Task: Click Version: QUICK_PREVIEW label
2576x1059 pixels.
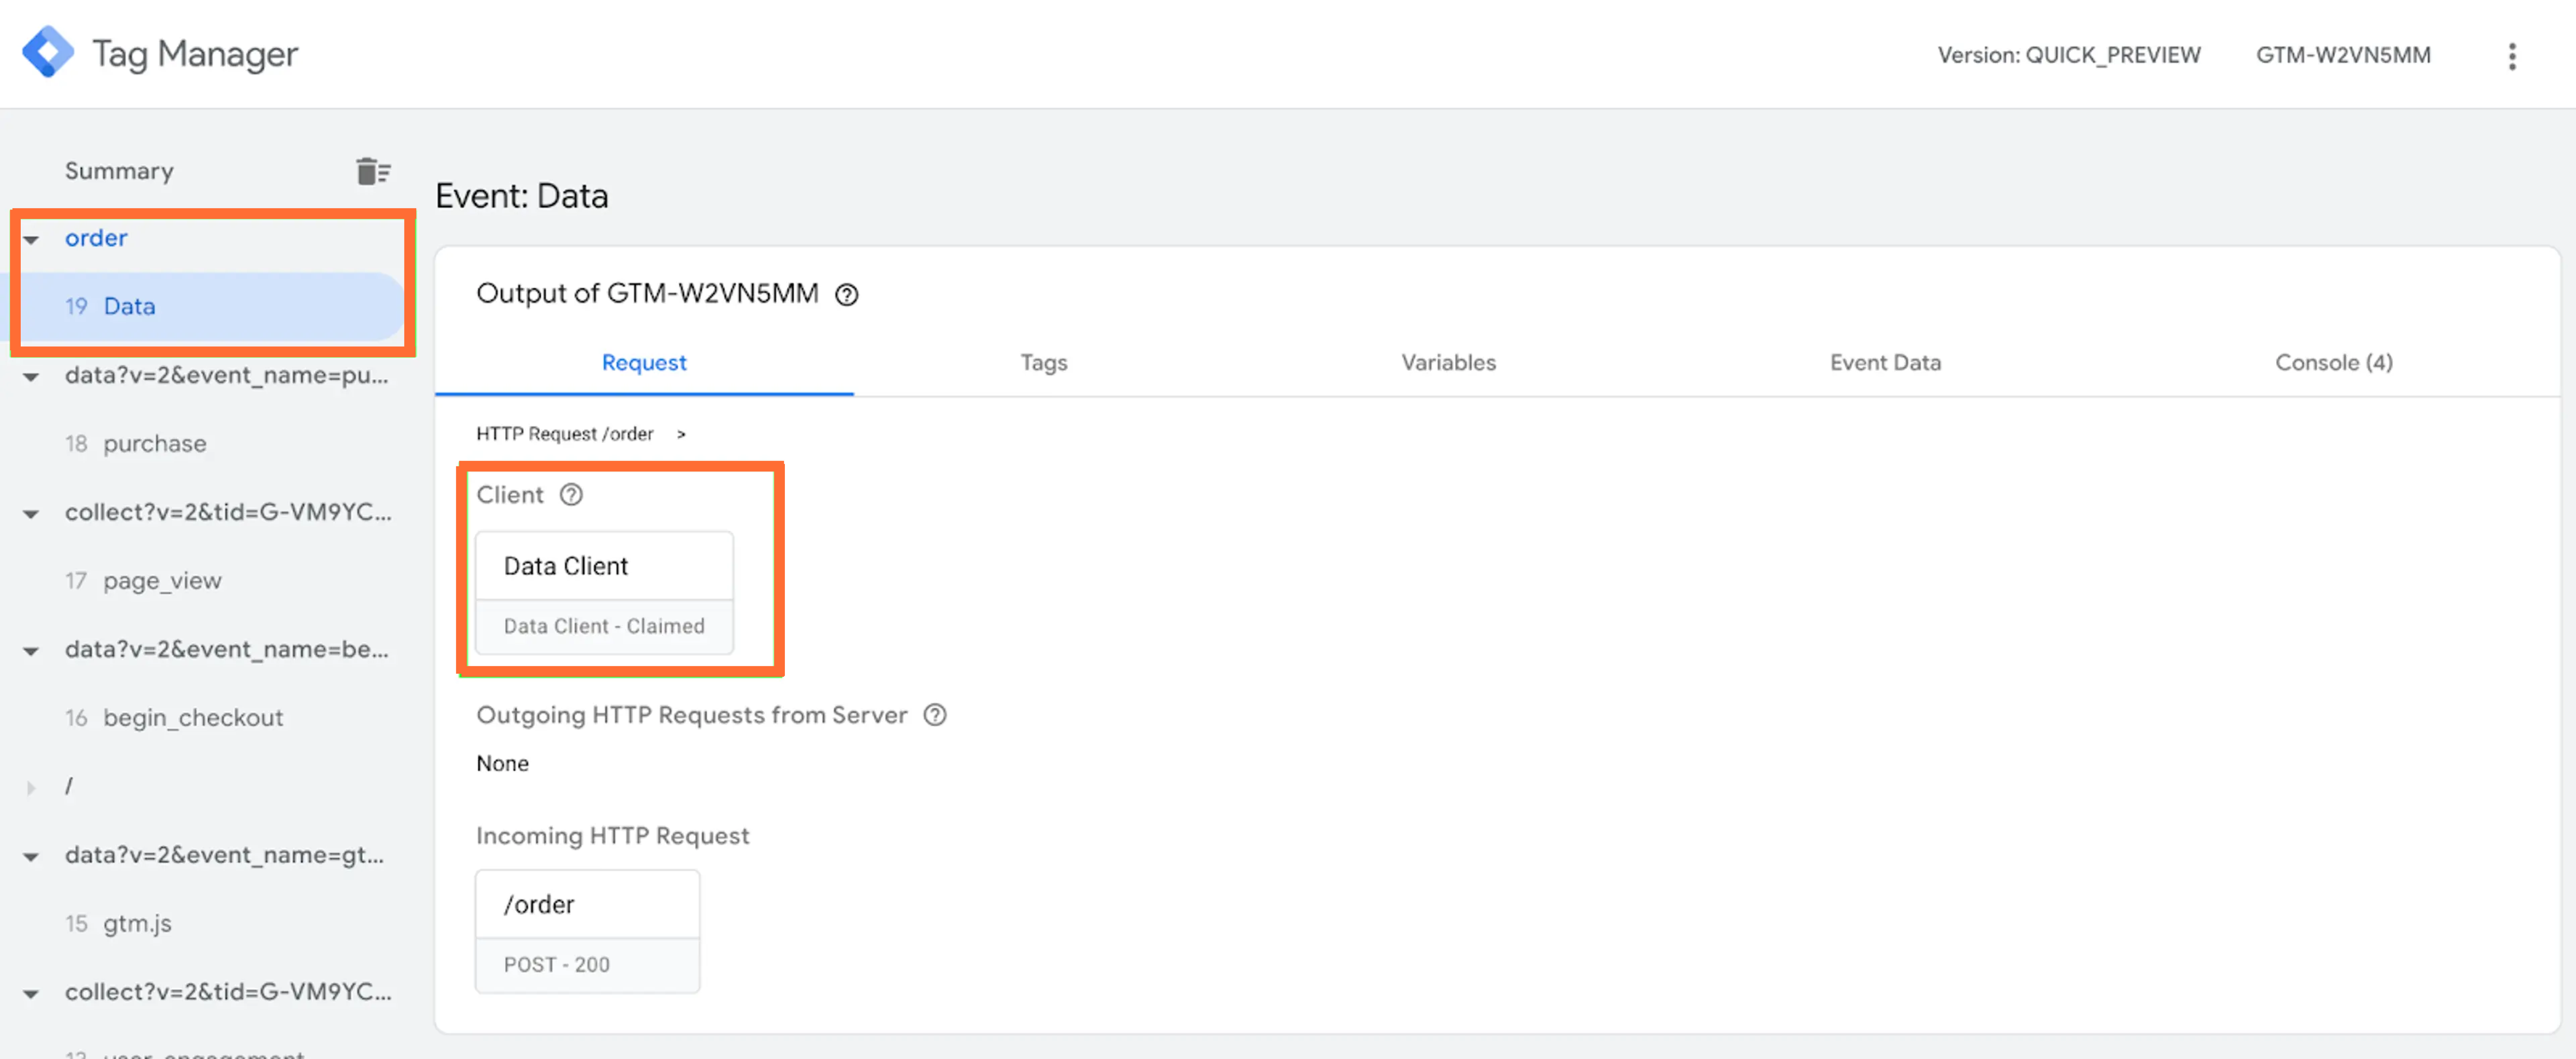Action: click(x=2068, y=55)
